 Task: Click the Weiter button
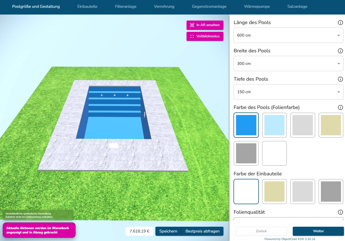pyautogui.click(x=318, y=231)
